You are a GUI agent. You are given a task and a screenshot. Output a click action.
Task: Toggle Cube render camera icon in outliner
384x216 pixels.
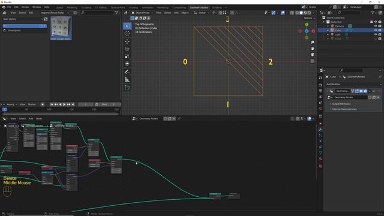380,31
